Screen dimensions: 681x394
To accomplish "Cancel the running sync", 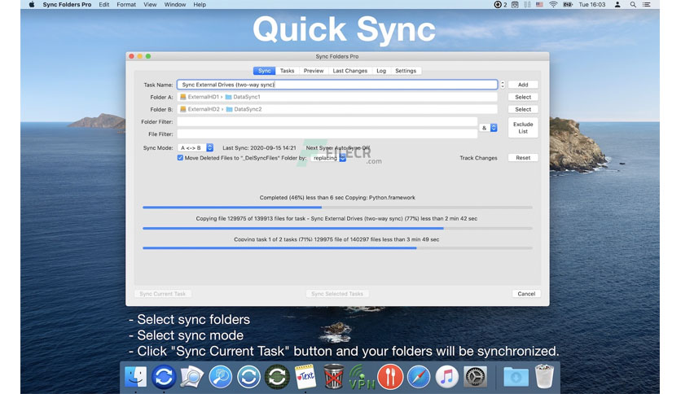I will (526, 294).
